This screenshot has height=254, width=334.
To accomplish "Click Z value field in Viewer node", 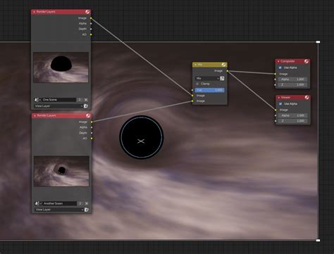I will (293, 121).
